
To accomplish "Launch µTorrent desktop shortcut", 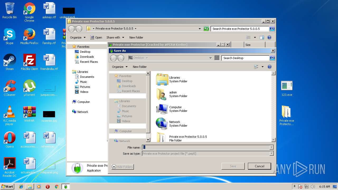I will pyautogui.click(x=29, y=88).
